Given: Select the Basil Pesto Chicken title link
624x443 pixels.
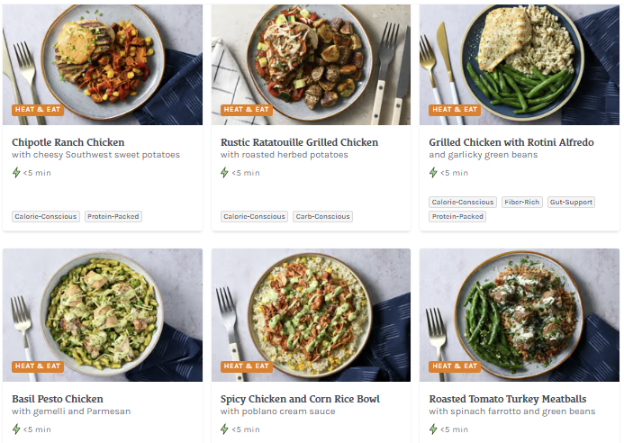Looking at the screenshot, I should (58, 399).
